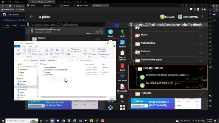This screenshot has width=219, height=123.
Task: Click the red Delete trash icon in X-plore
Action: click(x=122, y=67)
